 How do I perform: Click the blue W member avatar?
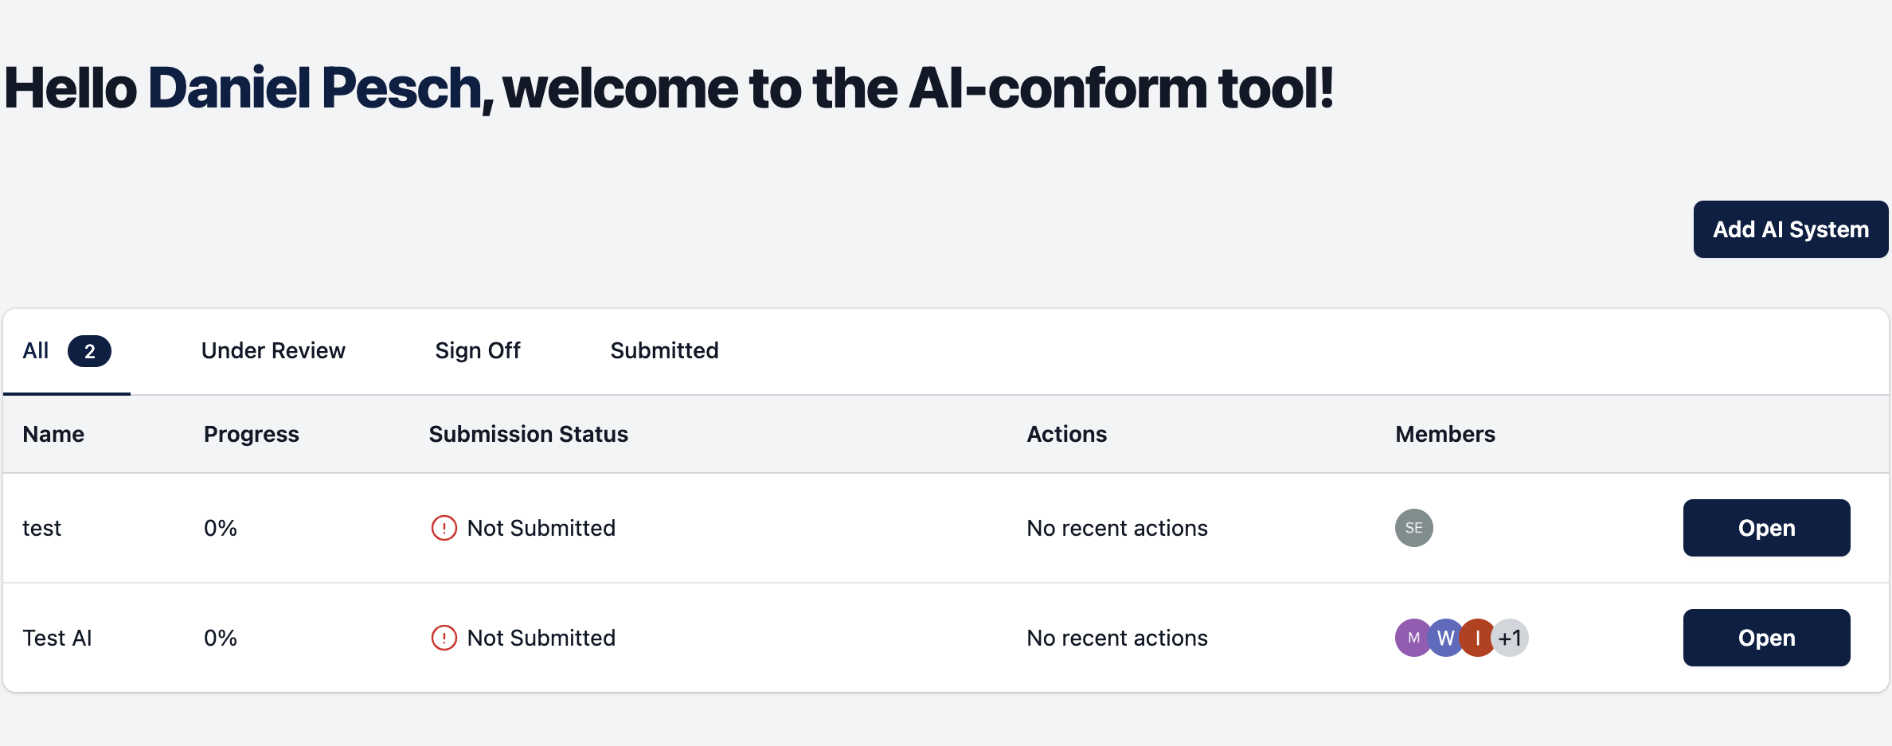click(1445, 638)
